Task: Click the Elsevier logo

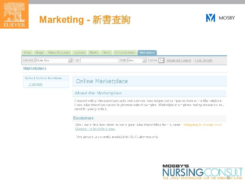Action: pos(14,14)
